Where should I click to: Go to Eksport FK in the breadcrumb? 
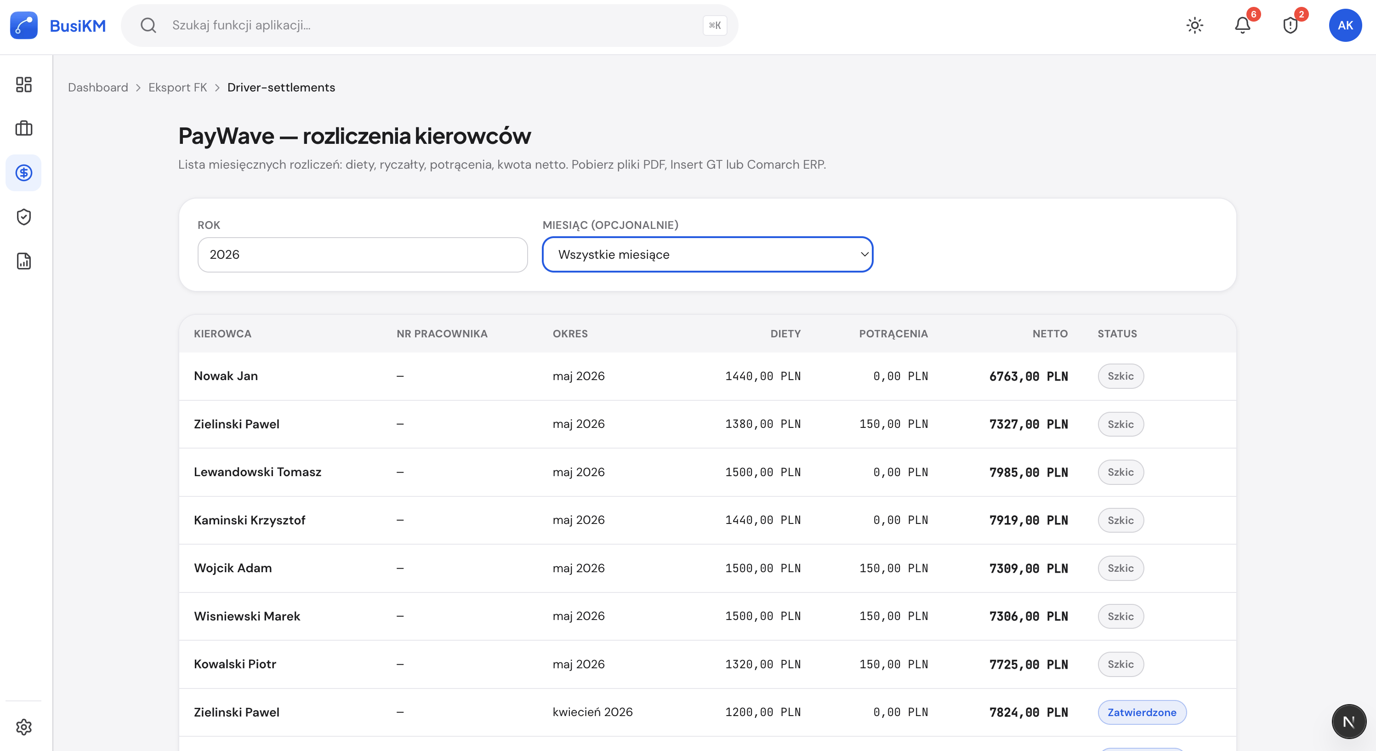pos(177,88)
